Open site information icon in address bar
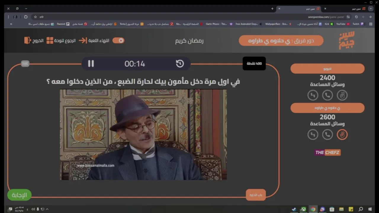379x213 pixels. (348, 17)
